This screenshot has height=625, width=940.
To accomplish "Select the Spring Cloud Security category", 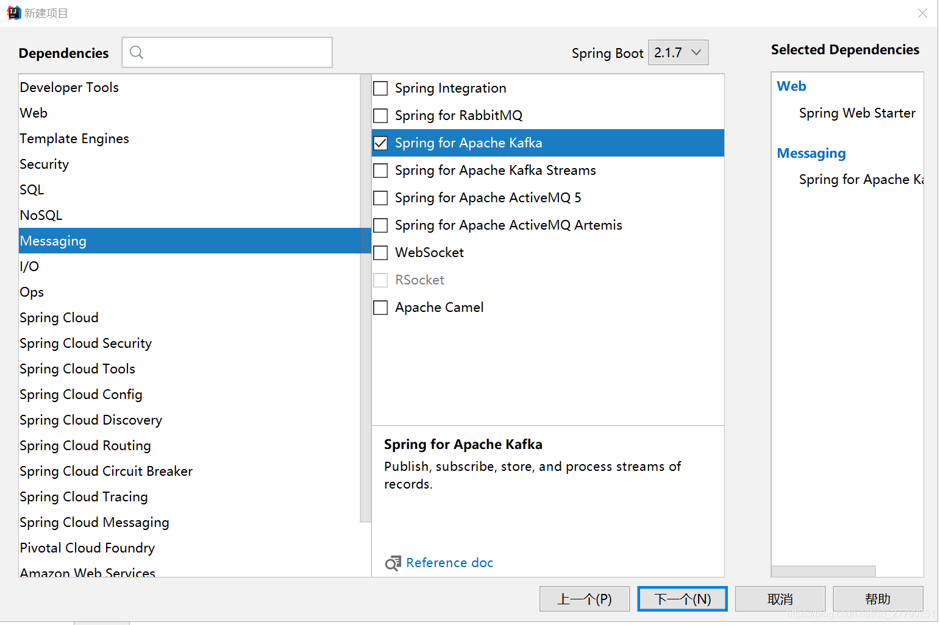I will (x=190, y=343).
